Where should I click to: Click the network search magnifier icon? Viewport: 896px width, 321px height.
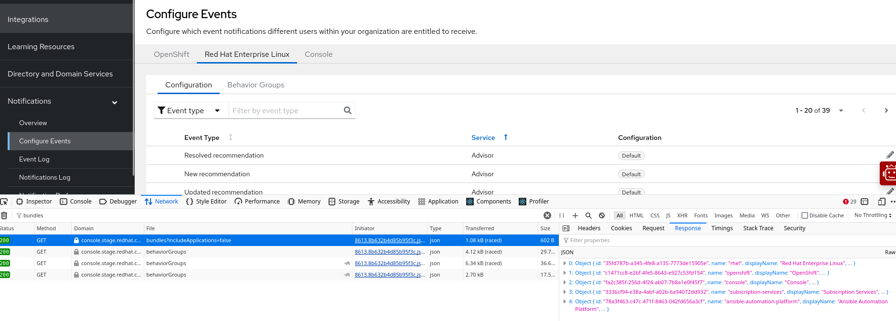point(588,215)
